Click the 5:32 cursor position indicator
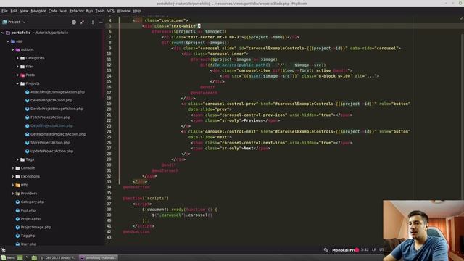This screenshot has width=464, height=261. [365, 250]
